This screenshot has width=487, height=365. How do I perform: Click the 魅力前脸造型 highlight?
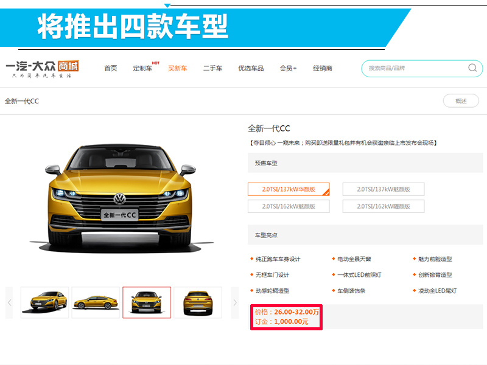point(435,259)
